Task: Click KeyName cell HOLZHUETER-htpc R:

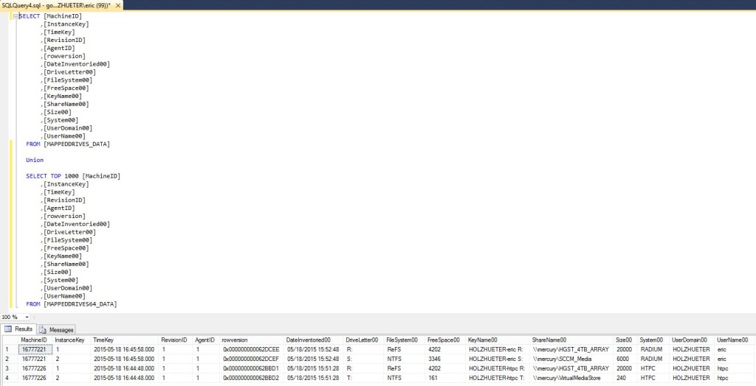Action: pos(497,368)
